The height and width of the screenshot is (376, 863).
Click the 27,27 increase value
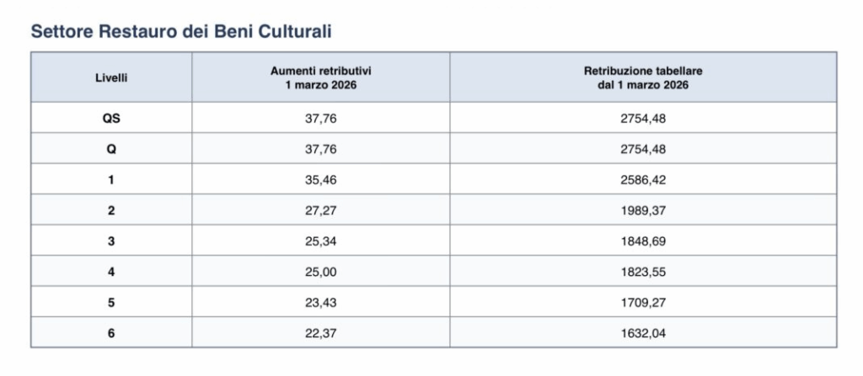pyautogui.click(x=321, y=209)
